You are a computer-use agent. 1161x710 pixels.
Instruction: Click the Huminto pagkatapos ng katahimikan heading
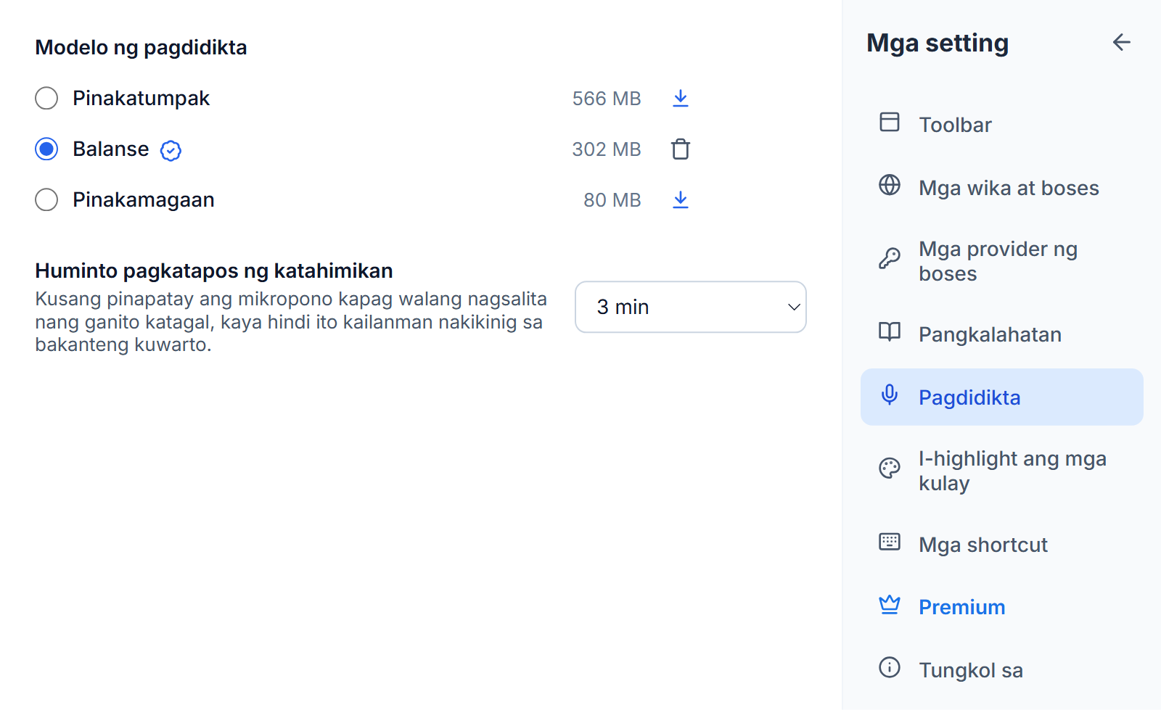coord(214,271)
